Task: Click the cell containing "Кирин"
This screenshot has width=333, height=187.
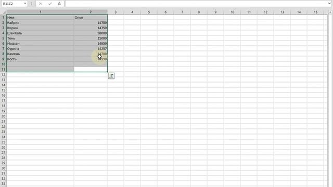Action: 41,28
